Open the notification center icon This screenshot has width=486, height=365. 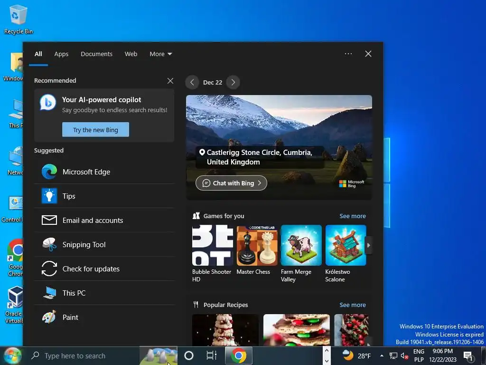tap(469, 355)
